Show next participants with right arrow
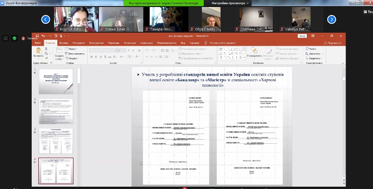Viewport: 373px width, 189px height. pyautogui.click(x=332, y=19)
